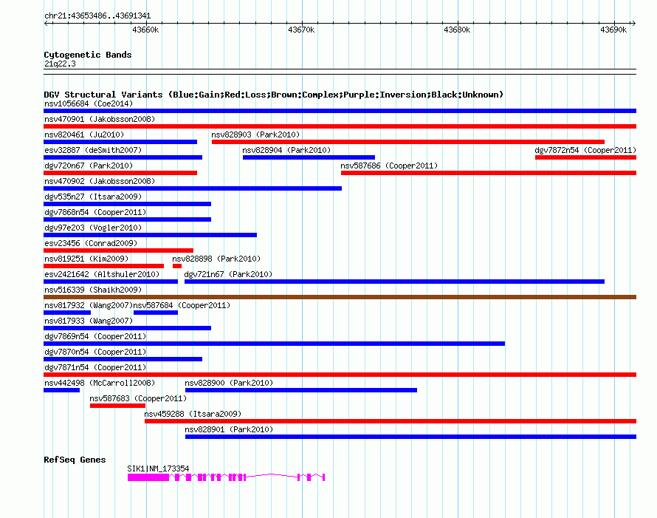Click the 43670k ruler tick label

(x=301, y=30)
